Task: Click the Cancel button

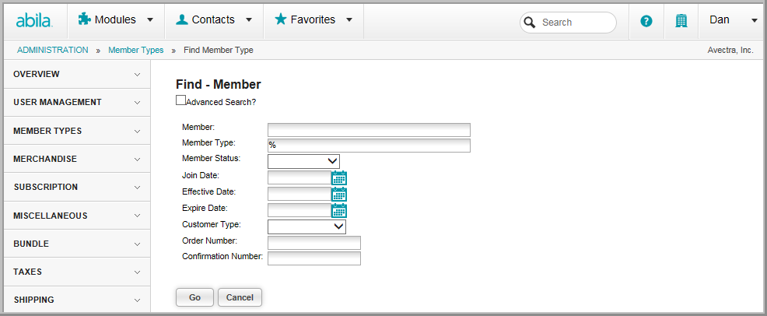Action: (240, 297)
